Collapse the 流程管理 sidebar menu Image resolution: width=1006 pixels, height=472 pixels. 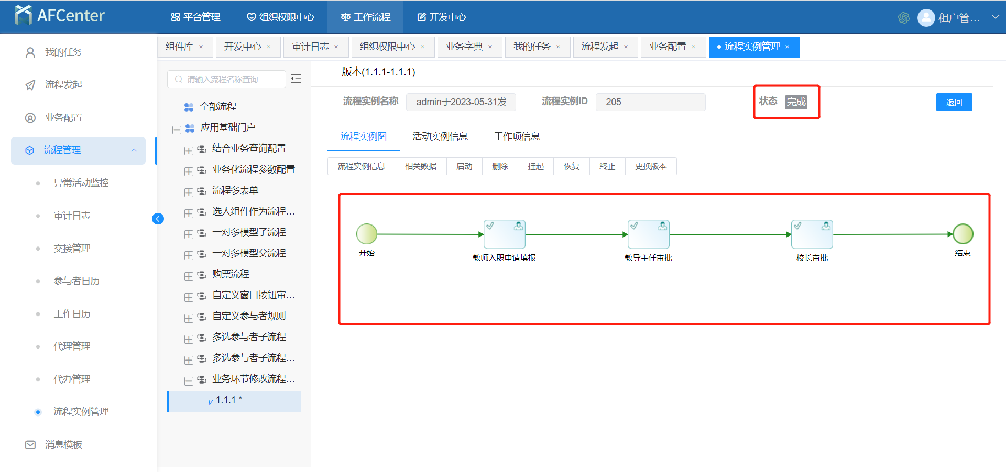coord(134,150)
